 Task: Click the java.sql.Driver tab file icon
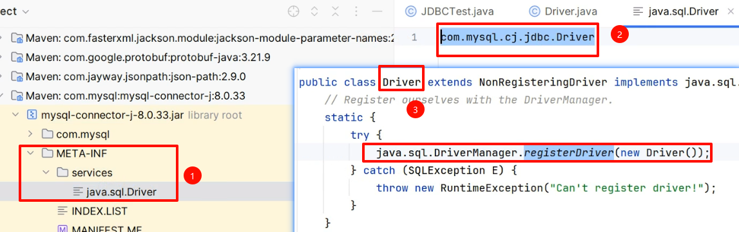pos(638,12)
